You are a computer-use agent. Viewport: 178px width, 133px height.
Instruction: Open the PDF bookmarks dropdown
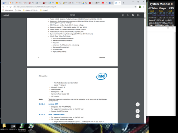[x=138, y=15]
